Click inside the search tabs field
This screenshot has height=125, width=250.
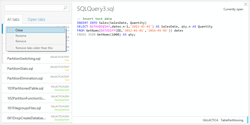coord(34,8)
